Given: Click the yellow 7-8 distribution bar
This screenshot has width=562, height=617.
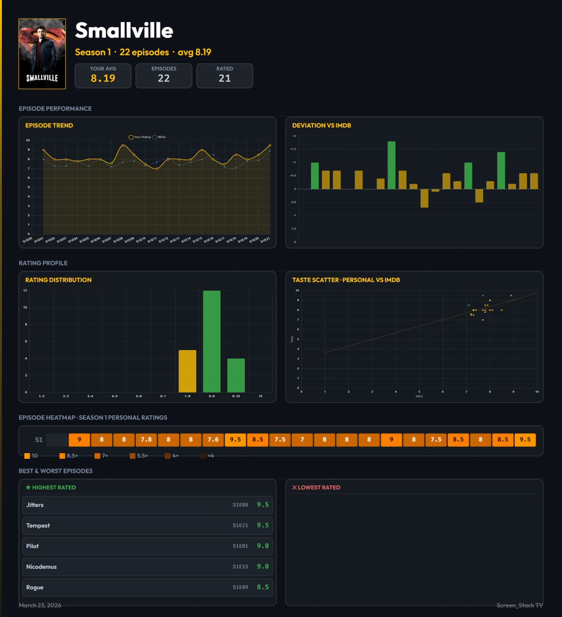Looking at the screenshot, I should [x=187, y=371].
